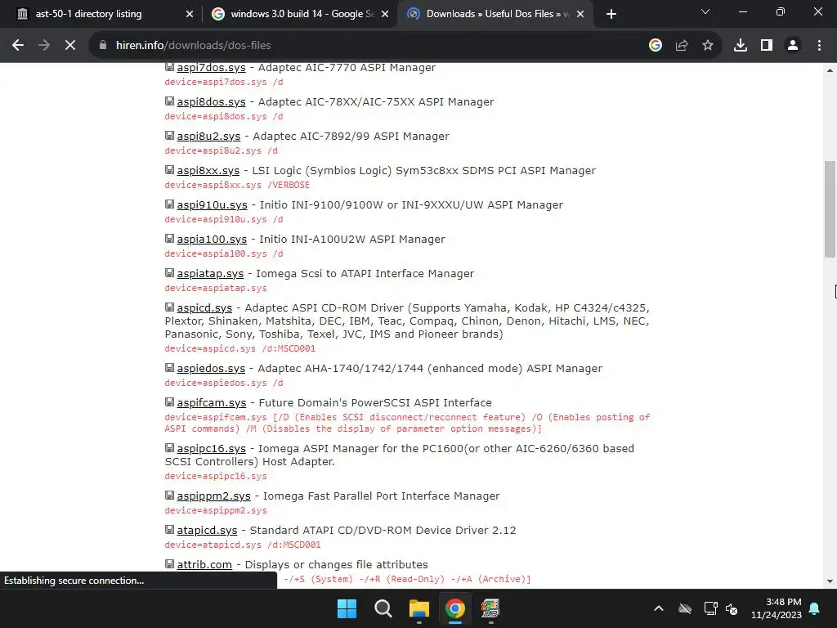Click the aspiedos.sys link
The height and width of the screenshot is (628, 837).
211,369
